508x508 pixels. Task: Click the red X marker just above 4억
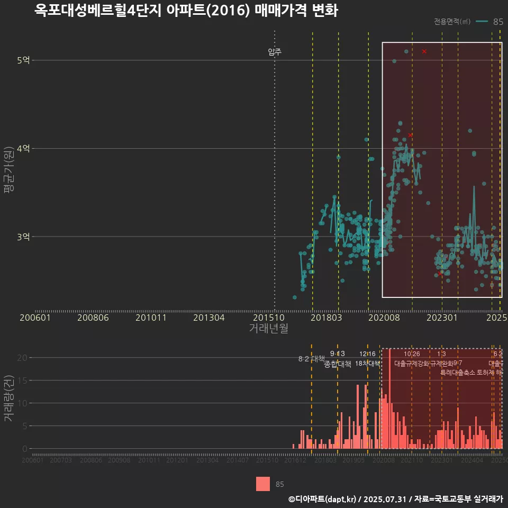click(x=410, y=135)
